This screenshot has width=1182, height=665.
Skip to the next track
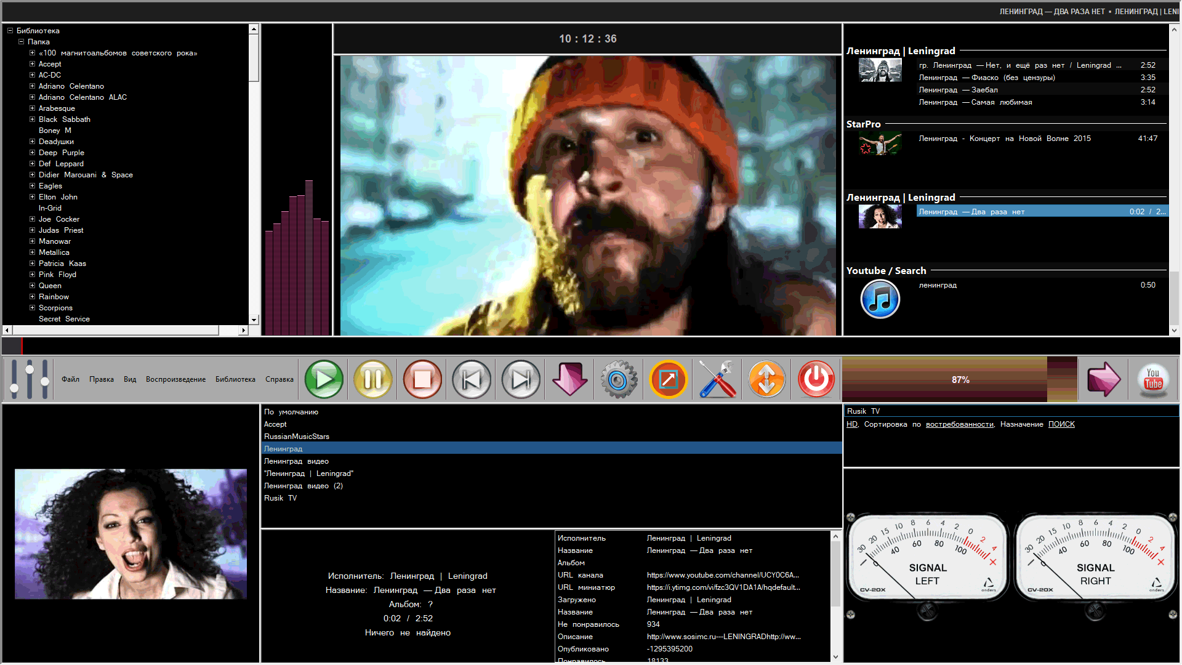[521, 379]
